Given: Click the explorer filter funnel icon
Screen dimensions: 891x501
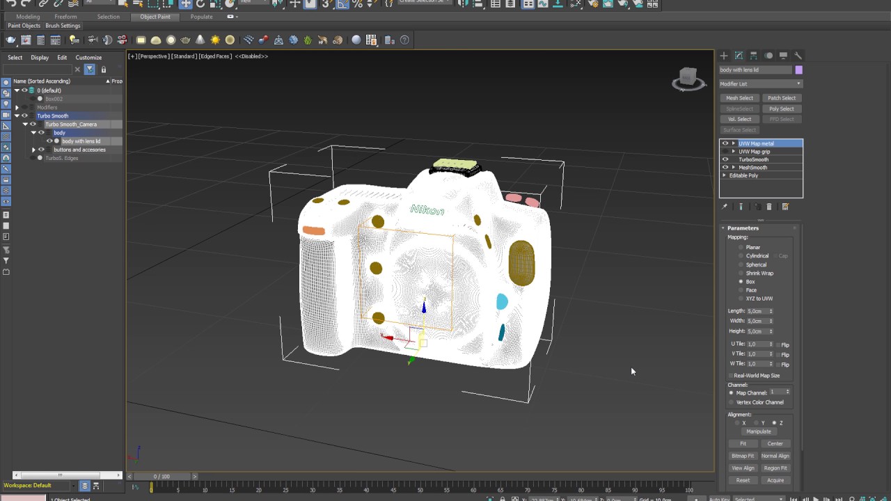Looking at the screenshot, I should (90, 70).
